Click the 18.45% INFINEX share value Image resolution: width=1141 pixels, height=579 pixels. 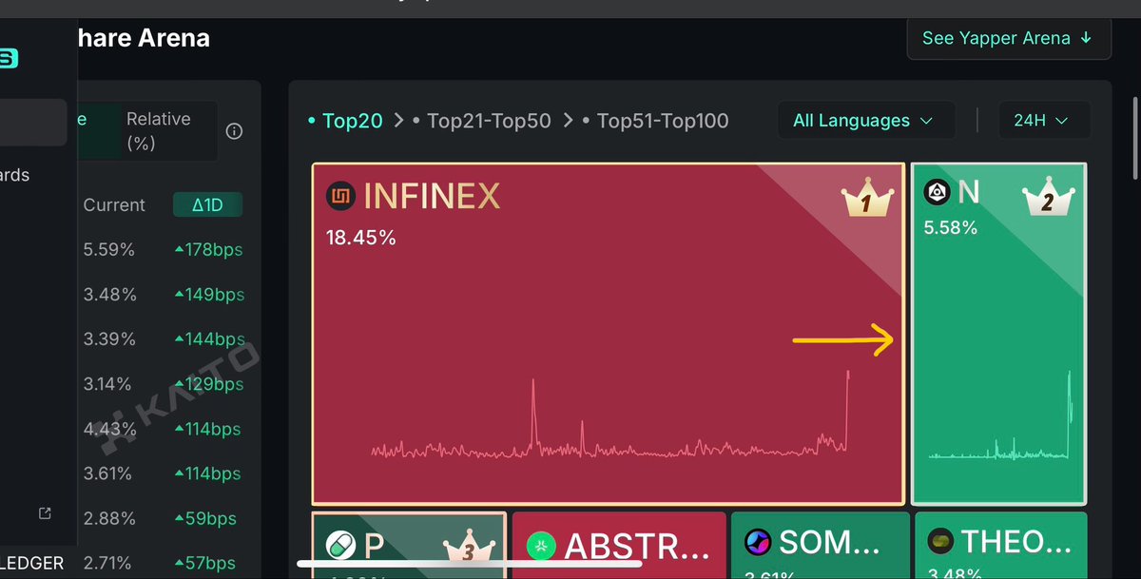pyautogui.click(x=360, y=238)
